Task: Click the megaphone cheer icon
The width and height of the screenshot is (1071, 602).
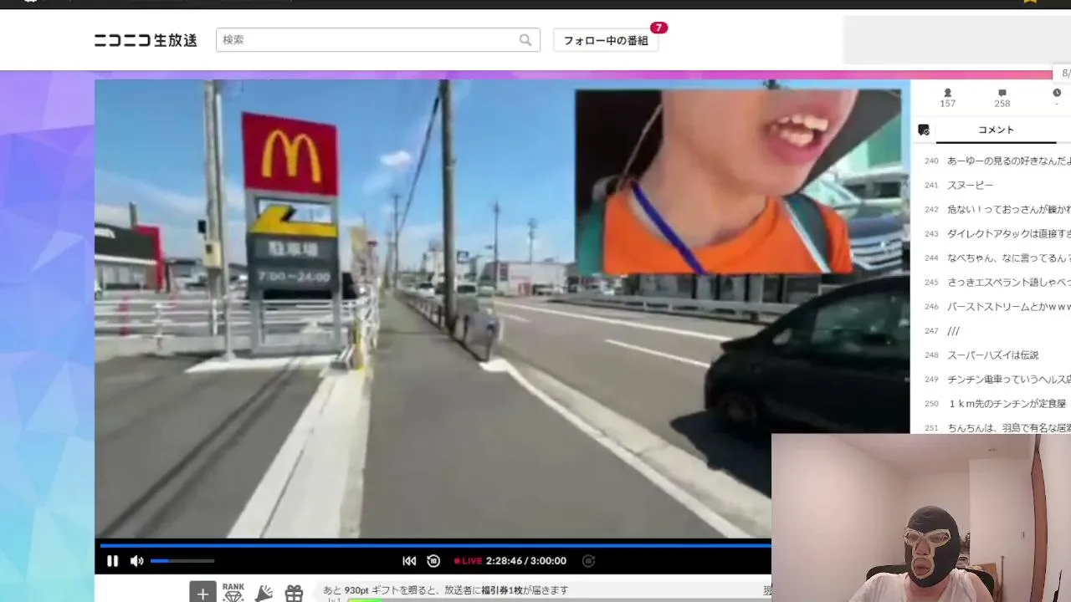Action: point(264,593)
